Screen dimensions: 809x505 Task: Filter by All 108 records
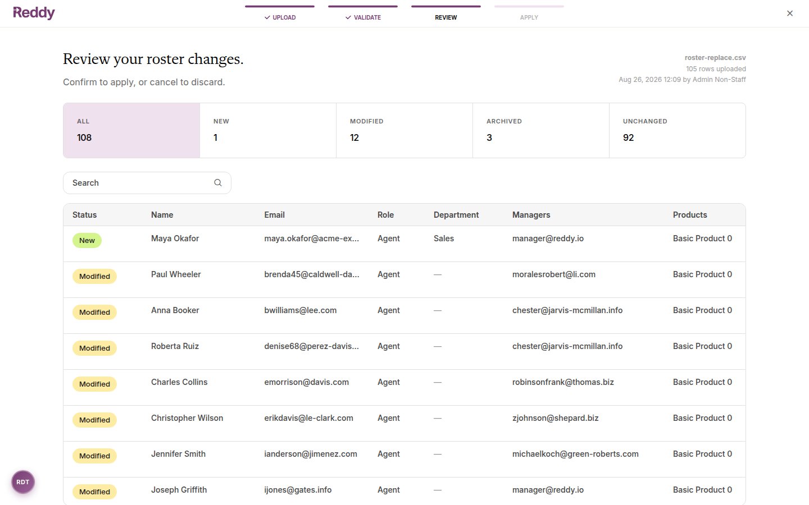point(131,130)
